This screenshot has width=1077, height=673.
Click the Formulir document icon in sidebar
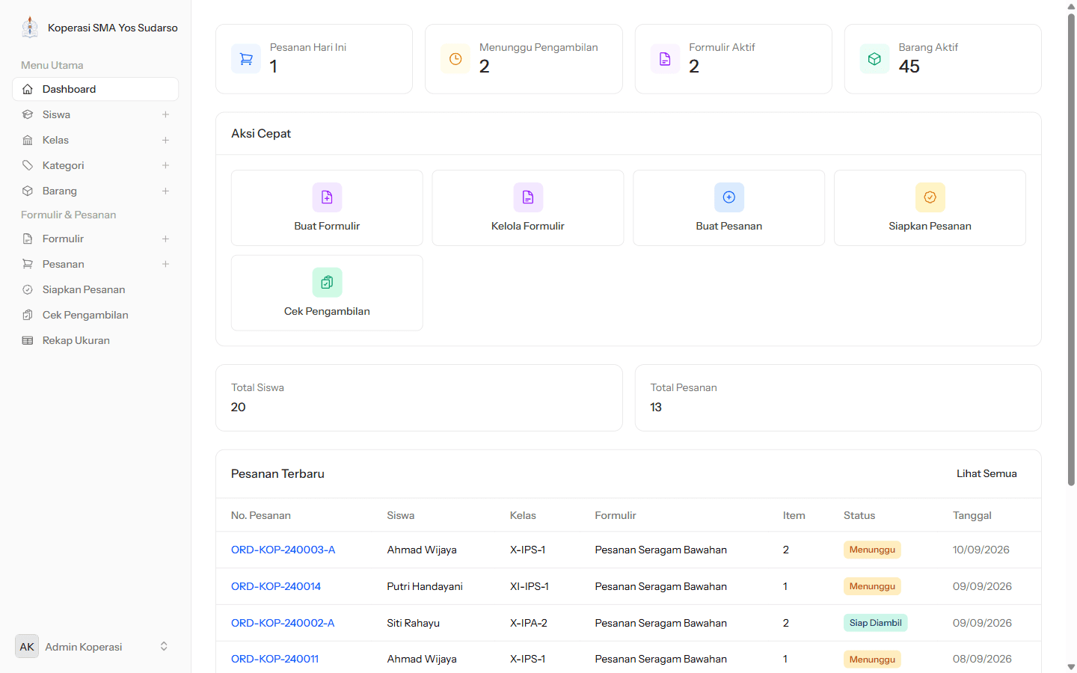[x=28, y=239]
